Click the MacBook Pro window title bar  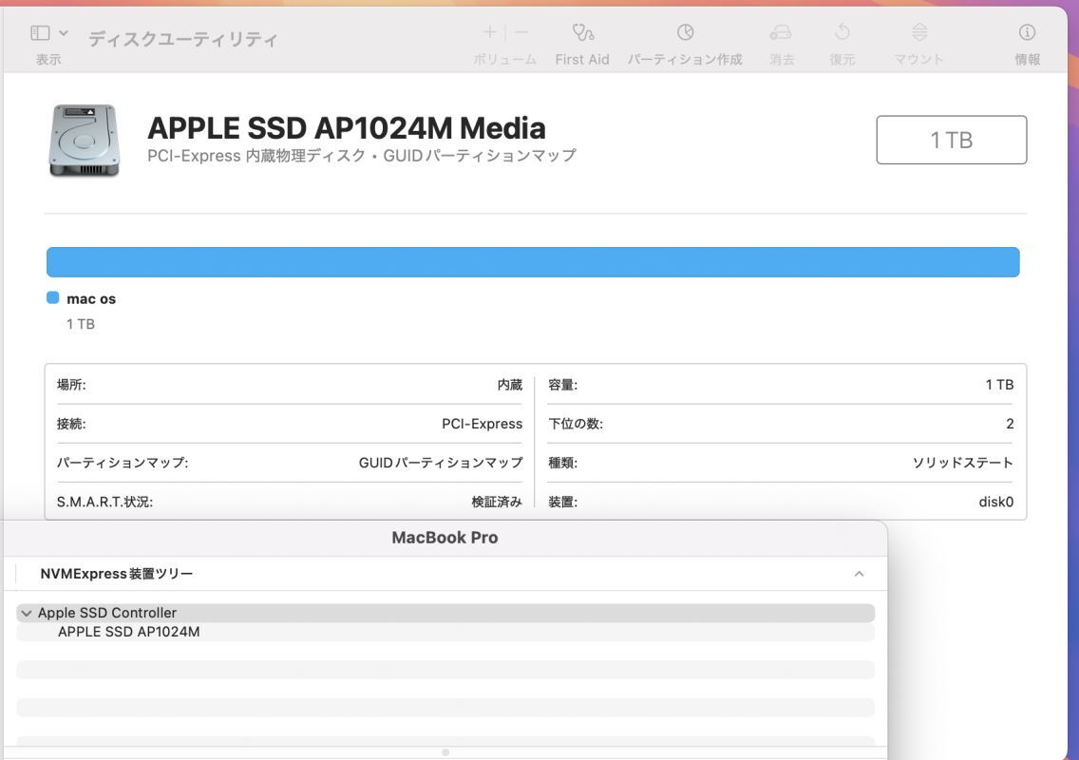(444, 536)
